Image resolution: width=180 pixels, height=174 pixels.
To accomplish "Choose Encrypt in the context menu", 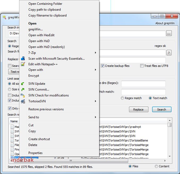I will [34, 76].
